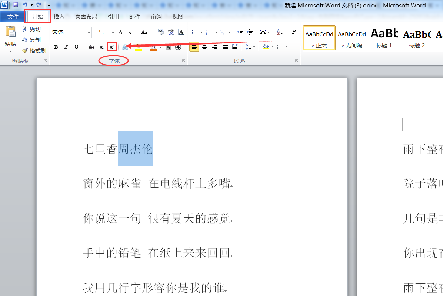Click the sort A-Z icon
Screen dimensions: 443x296
tap(280, 32)
